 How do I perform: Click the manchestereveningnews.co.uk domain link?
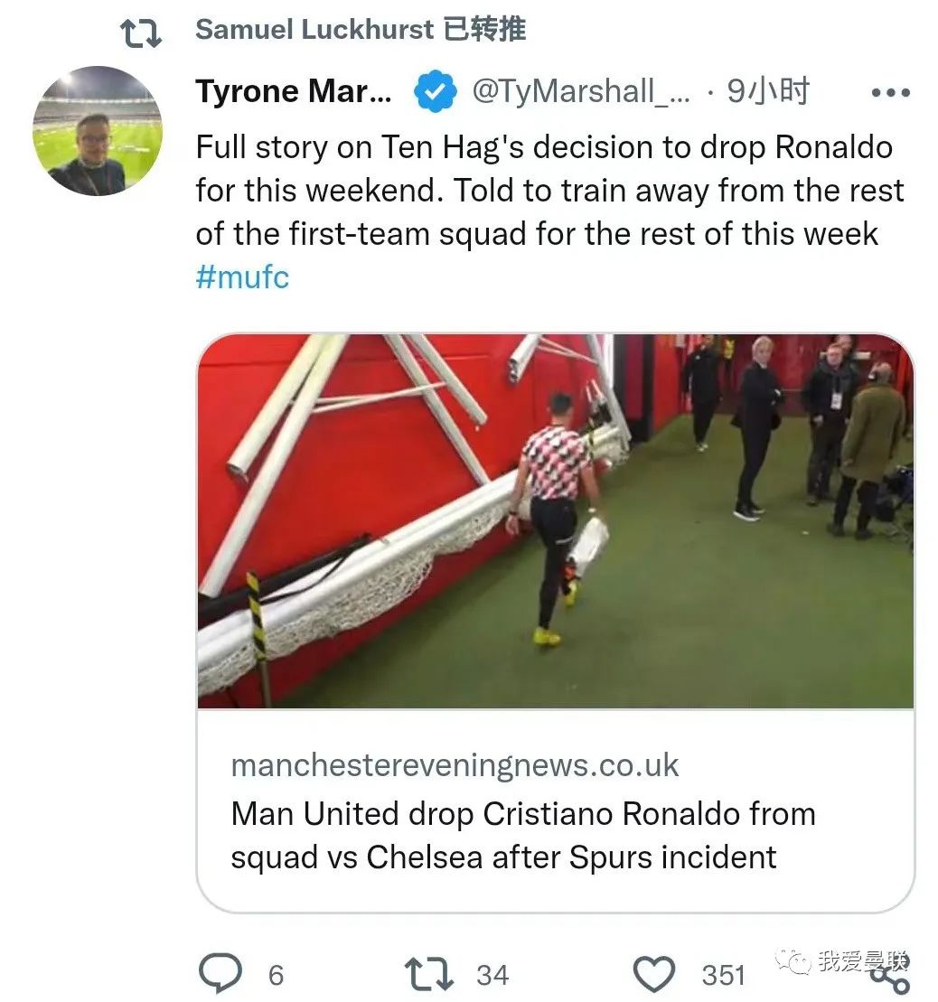click(455, 766)
